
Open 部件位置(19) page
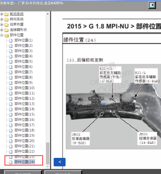24,135
